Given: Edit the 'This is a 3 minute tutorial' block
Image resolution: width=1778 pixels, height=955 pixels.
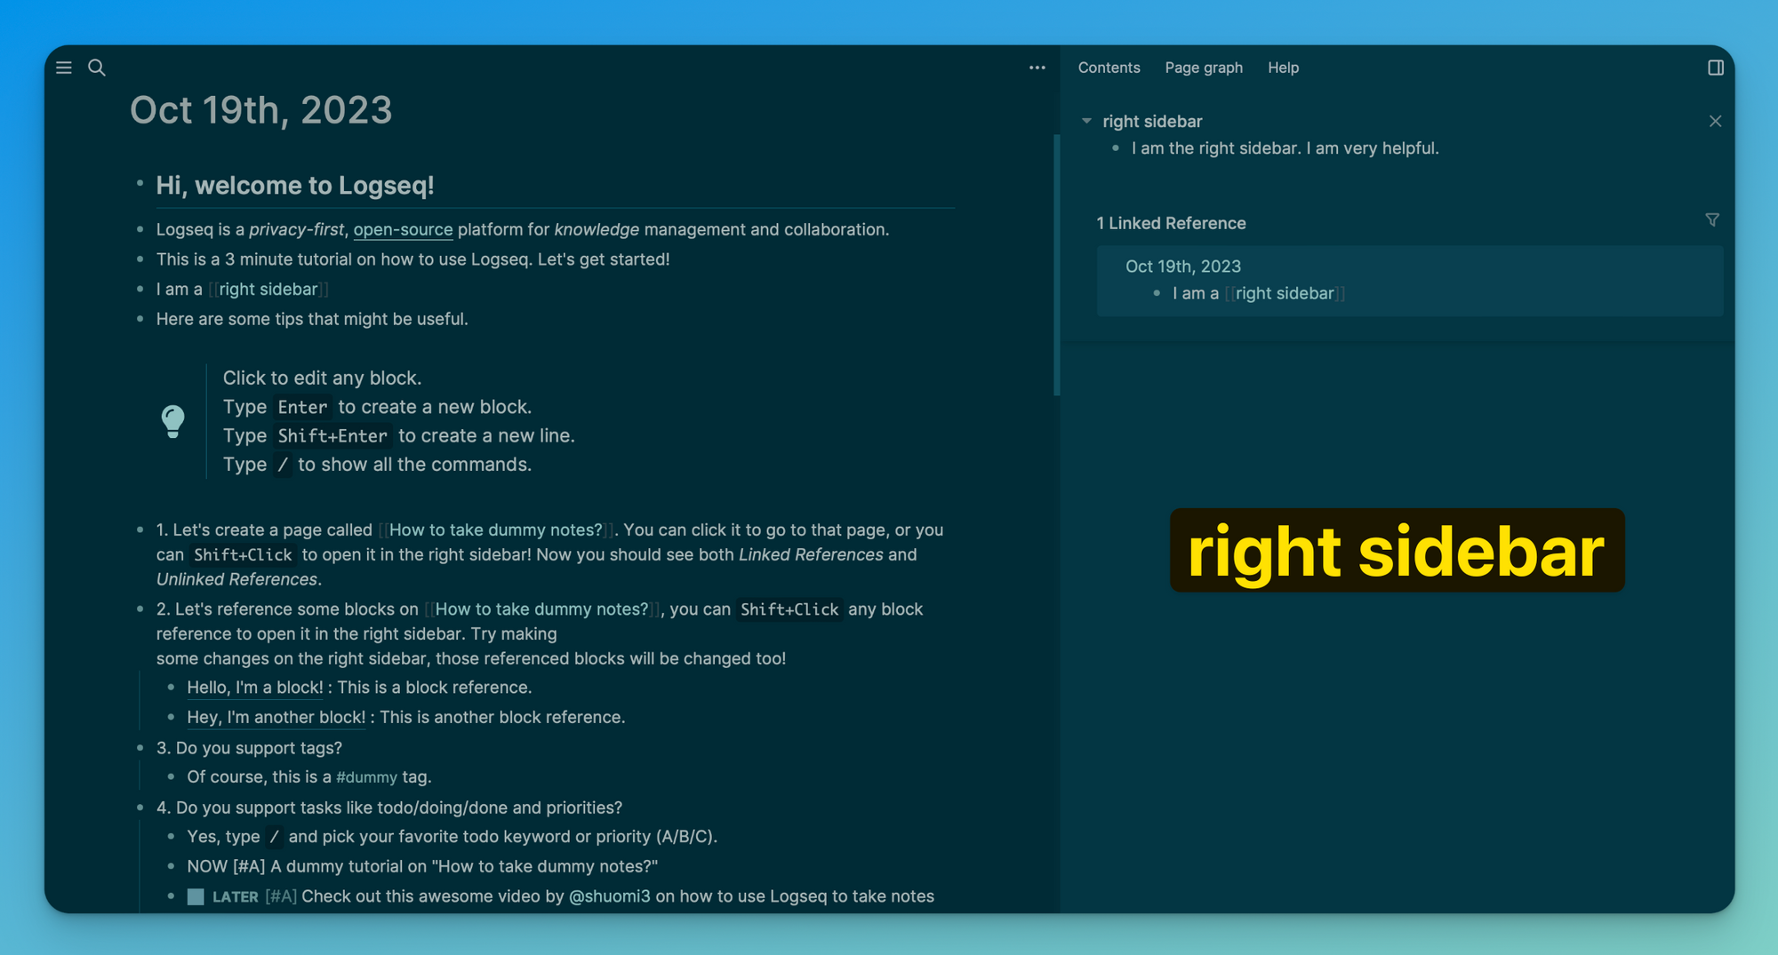Looking at the screenshot, I should 412,259.
